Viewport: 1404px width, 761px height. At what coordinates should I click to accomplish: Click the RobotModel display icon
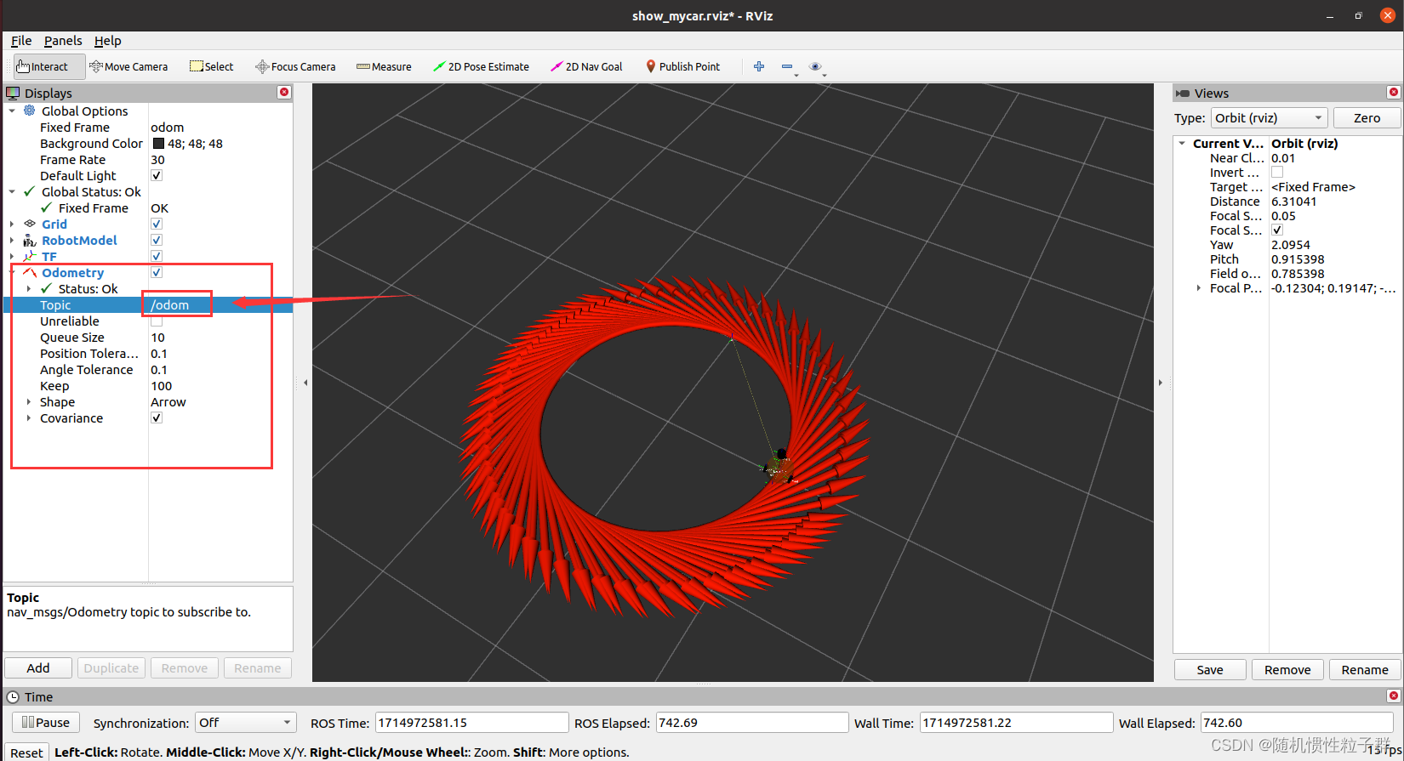click(30, 240)
